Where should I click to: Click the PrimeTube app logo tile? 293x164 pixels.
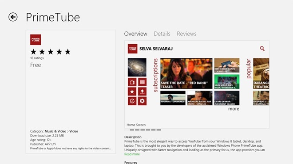click(x=36, y=40)
